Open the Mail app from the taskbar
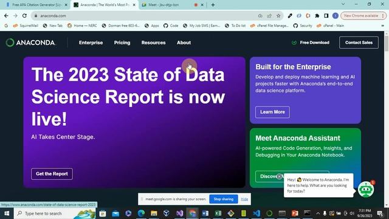Screen dimensions: 389x219 tap(115, 214)
